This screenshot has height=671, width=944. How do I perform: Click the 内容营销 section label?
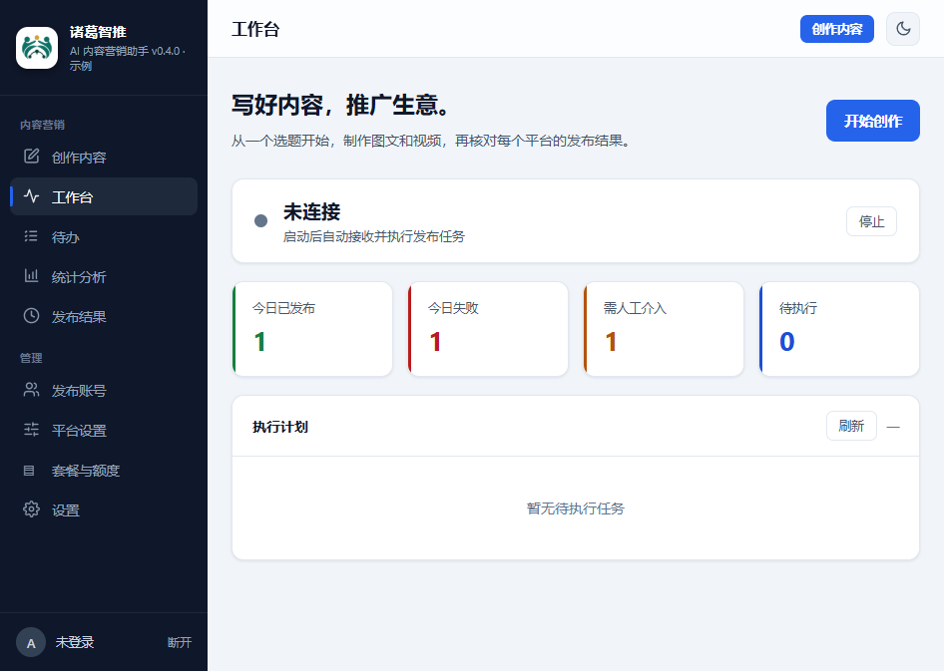[x=42, y=125]
